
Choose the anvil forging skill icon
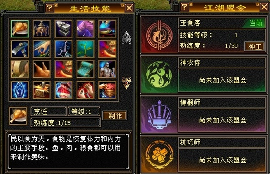(x=63, y=29)
